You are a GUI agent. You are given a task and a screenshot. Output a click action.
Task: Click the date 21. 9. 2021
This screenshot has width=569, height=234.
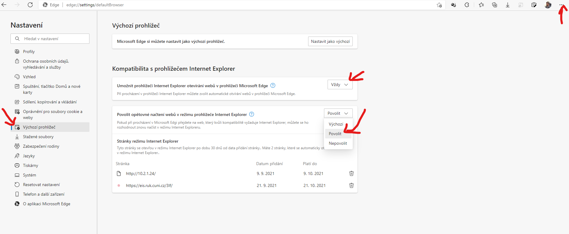pos(267,185)
